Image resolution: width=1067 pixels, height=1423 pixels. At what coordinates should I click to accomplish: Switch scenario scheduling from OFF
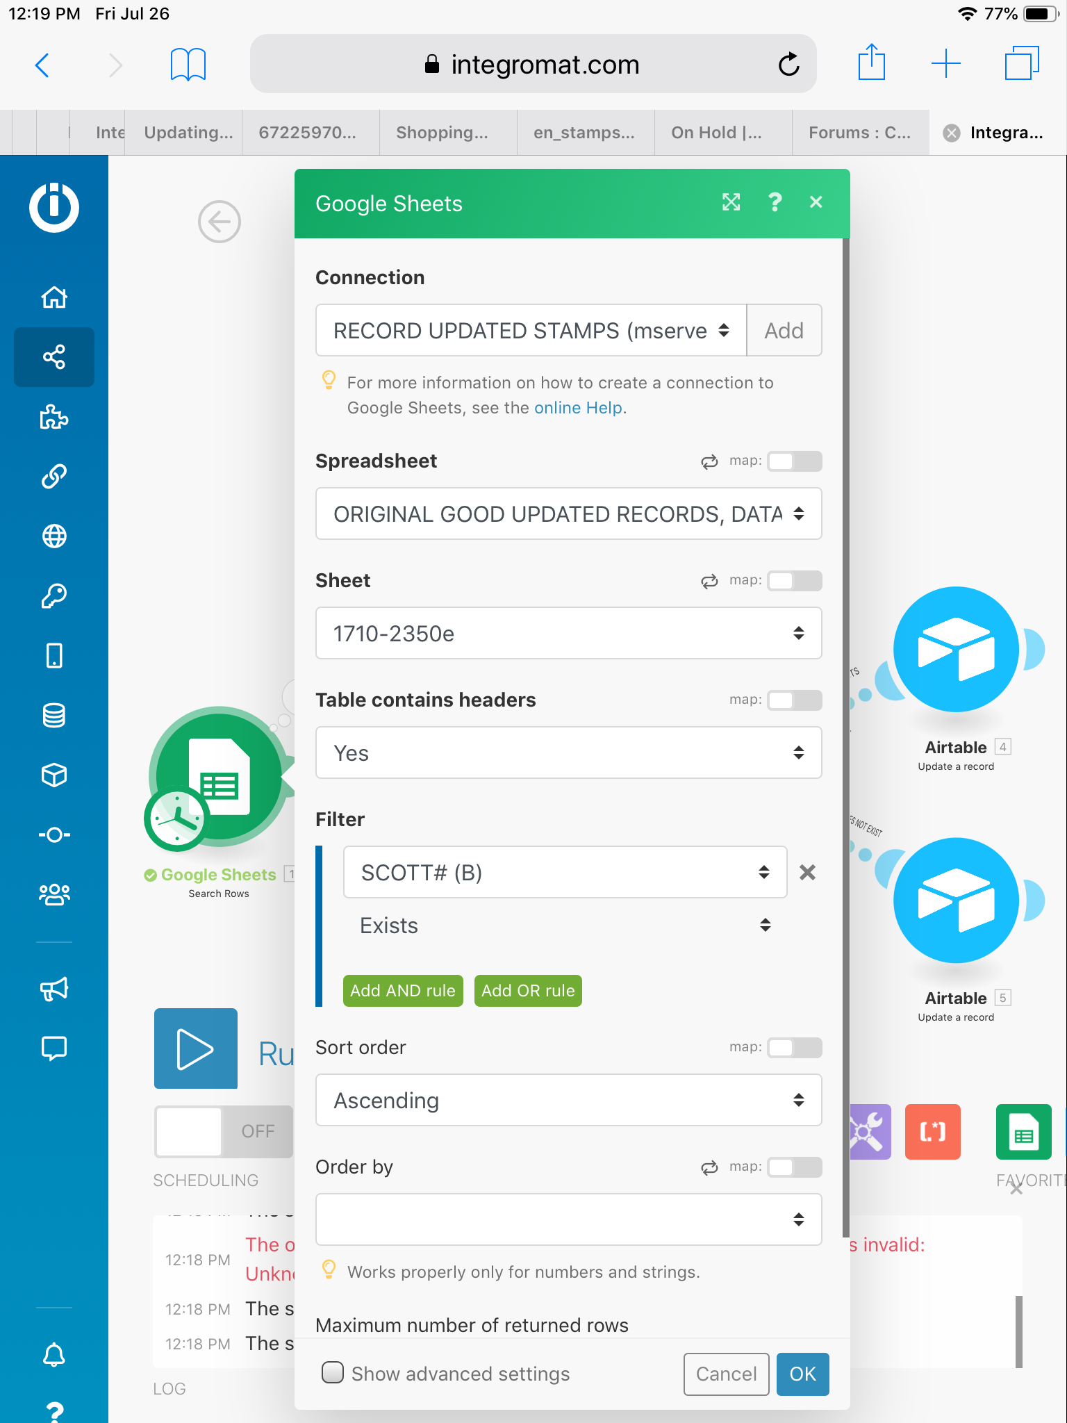(x=224, y=1131)
